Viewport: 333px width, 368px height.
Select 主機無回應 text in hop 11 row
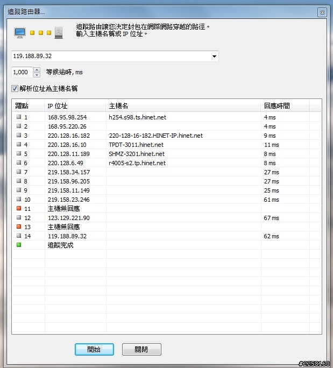click(64, 208)
